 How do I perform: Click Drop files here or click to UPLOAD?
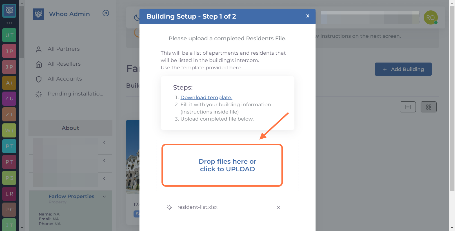[x=227, y=165]
